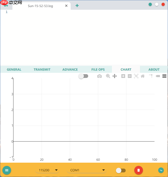Screen dimensions: 168x177
Task: Close the Sun-15-52-53.log tab
Action: 66,6
